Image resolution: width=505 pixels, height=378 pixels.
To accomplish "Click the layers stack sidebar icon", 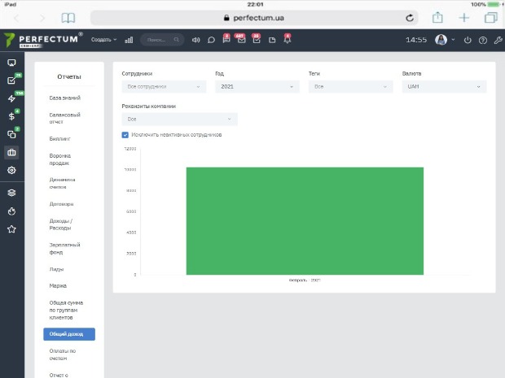I will pos(11,193).
